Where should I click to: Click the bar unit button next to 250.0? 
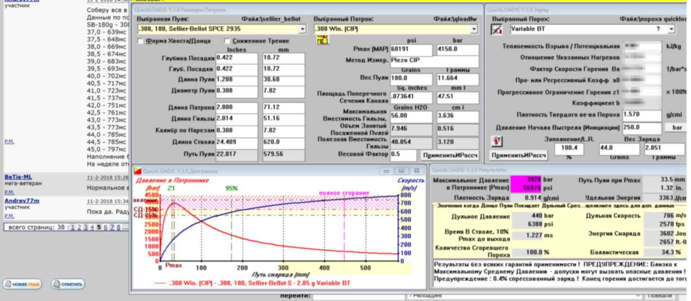click(x=676, y=128)
